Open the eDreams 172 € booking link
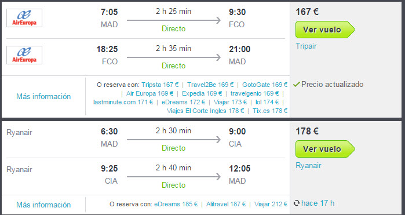This screenshot has height=215, width=405. [184, 102]
